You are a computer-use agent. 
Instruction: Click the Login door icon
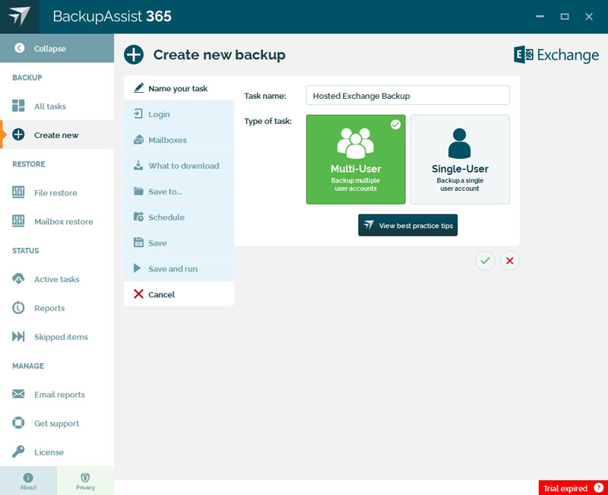pyautogui.click(x=138, y=113)
